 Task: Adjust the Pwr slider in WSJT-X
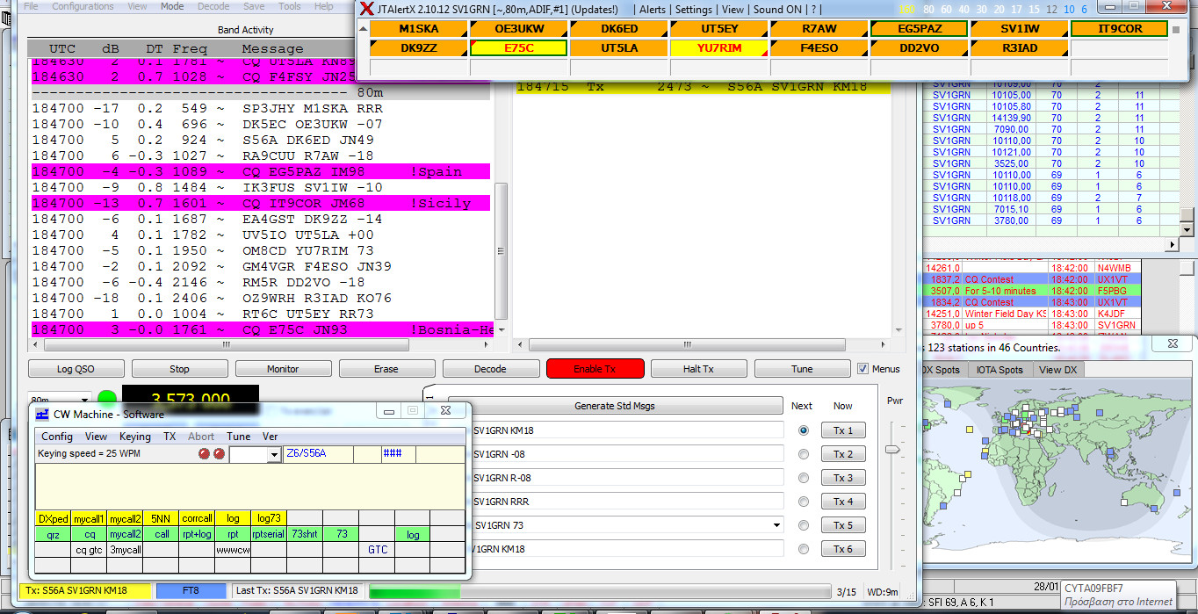[894, 448]
